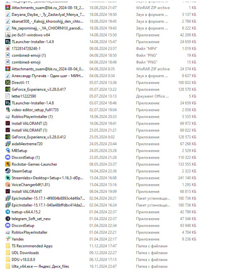The width and height of the screenshot is (241, 270).
Task: Click the WinRAR icon of Attachments 2024-08-18 archive
Action: pyautogui.click(x=8, y=8)
